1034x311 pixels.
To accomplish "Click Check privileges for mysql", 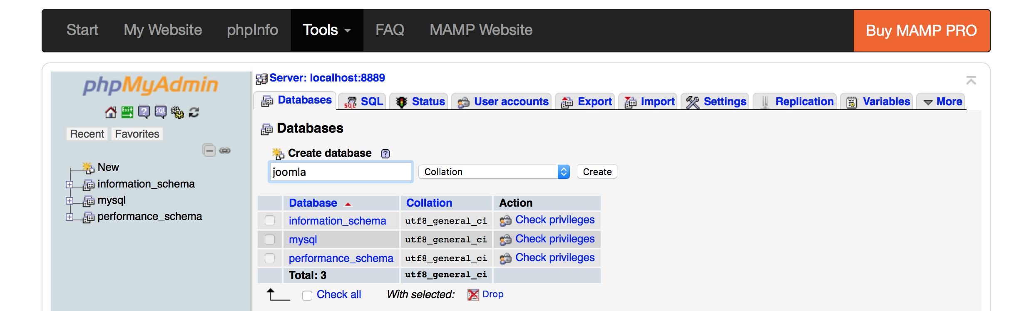I will 555,239.
